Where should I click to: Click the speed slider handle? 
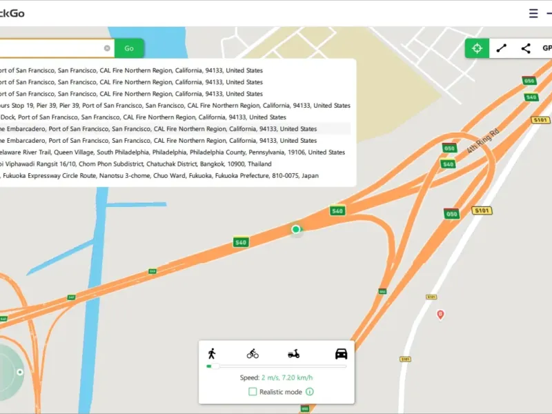215,366
